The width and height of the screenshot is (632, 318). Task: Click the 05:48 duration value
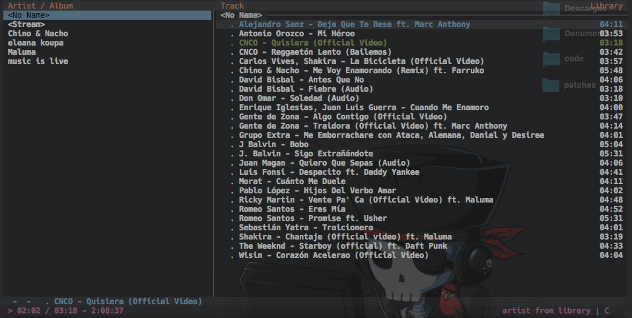click(611, 71)
